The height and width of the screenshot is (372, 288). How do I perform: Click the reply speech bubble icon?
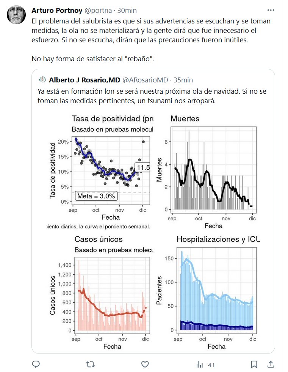pyautogui.click(x=36, y=364)
